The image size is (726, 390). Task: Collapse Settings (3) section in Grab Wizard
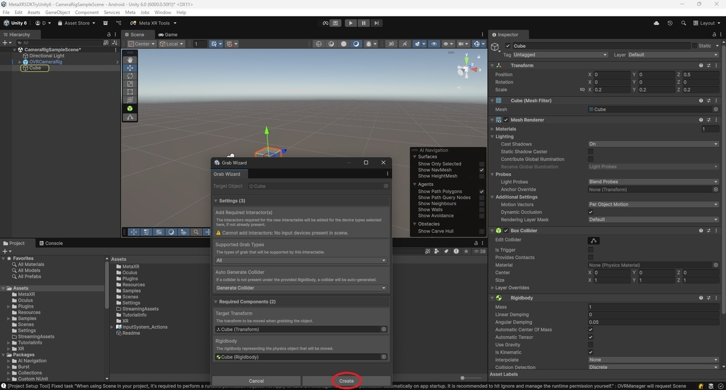click(216, 201)
